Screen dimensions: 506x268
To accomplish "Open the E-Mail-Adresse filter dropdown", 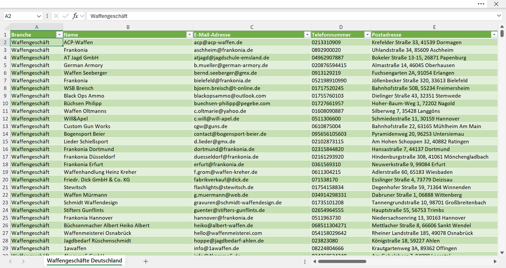I will click(x=307, y=35).
